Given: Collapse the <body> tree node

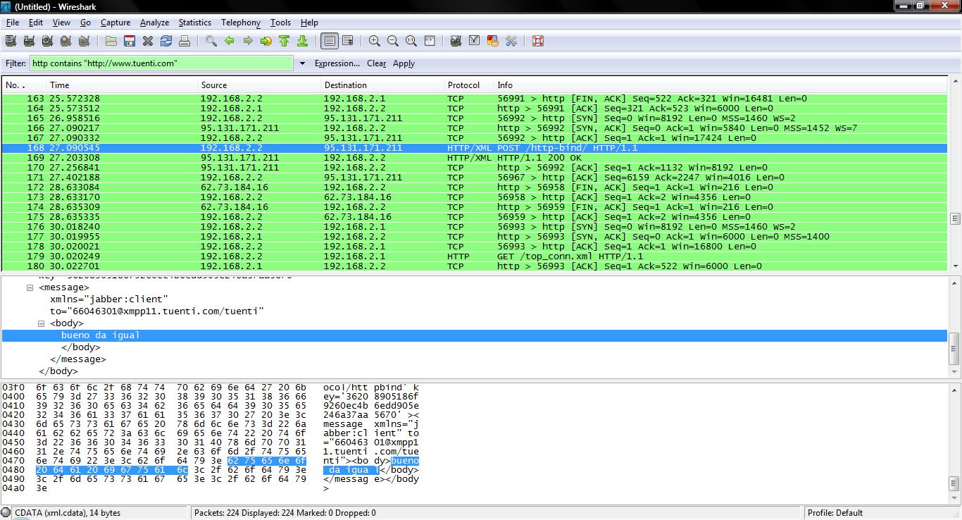Looking at the screenshot, I should [42, 323].
